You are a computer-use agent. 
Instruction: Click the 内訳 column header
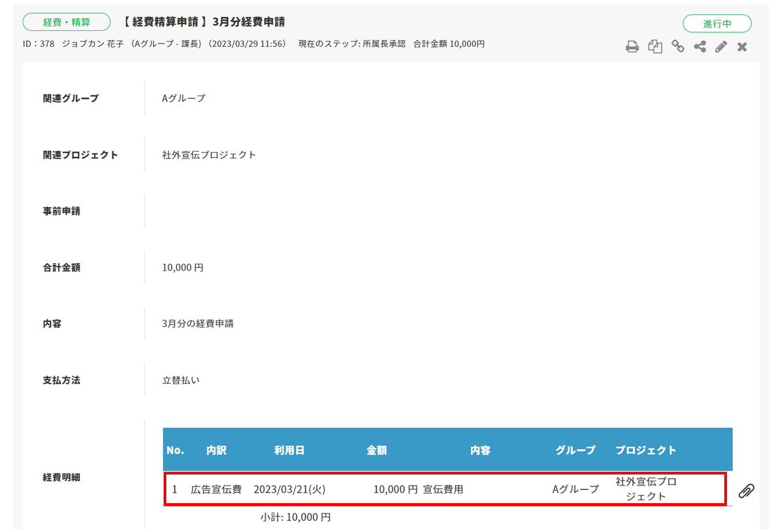(x=216, y=450)
